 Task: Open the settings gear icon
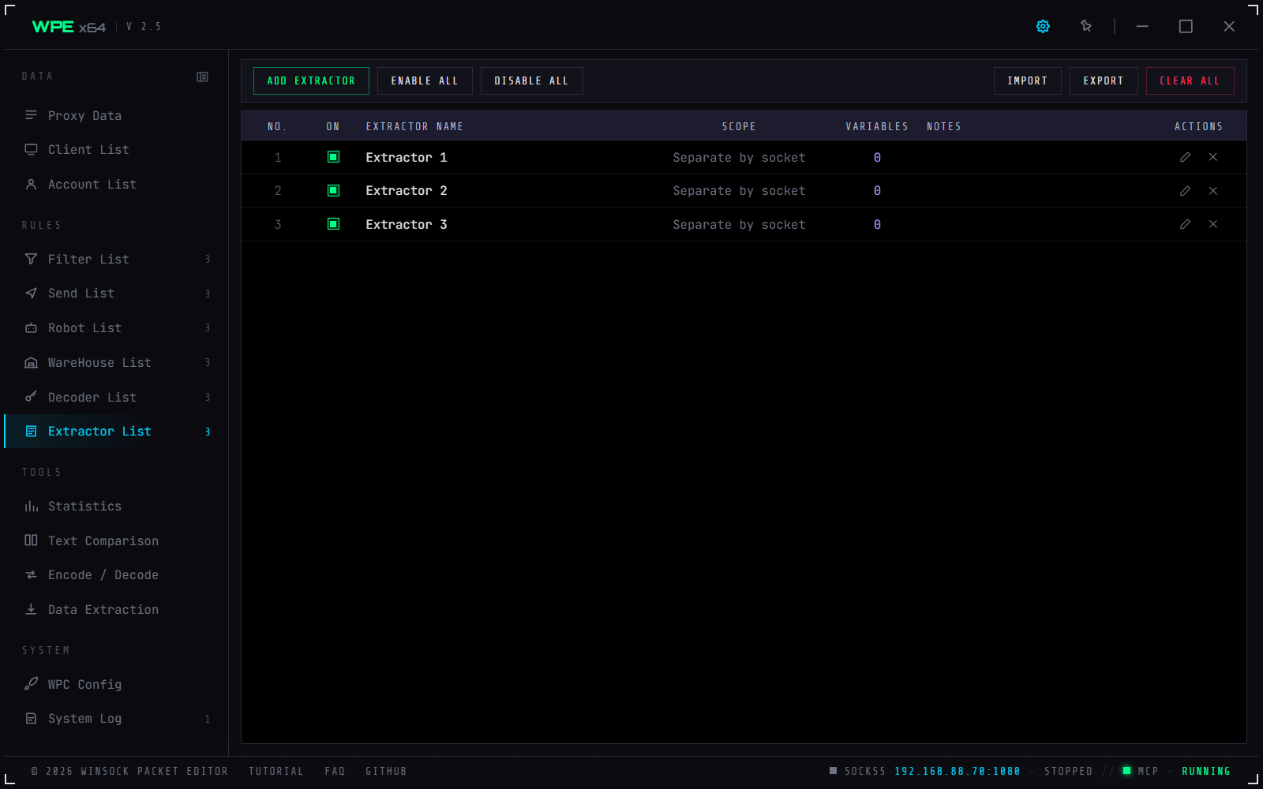click(1043, 26)
